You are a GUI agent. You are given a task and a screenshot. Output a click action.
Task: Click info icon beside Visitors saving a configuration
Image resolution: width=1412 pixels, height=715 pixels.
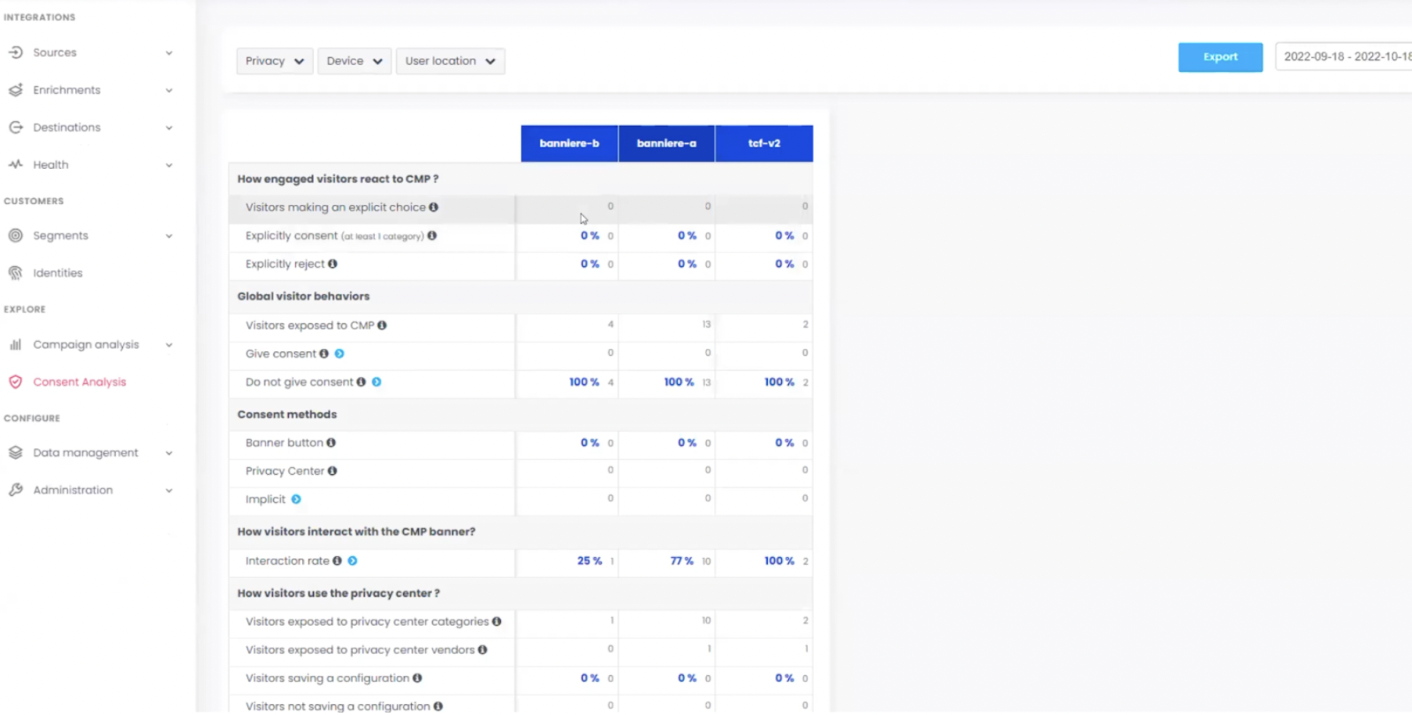[417, 678]
